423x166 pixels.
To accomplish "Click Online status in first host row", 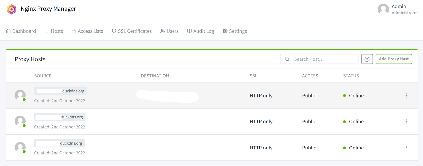I will tap(353, 95).
